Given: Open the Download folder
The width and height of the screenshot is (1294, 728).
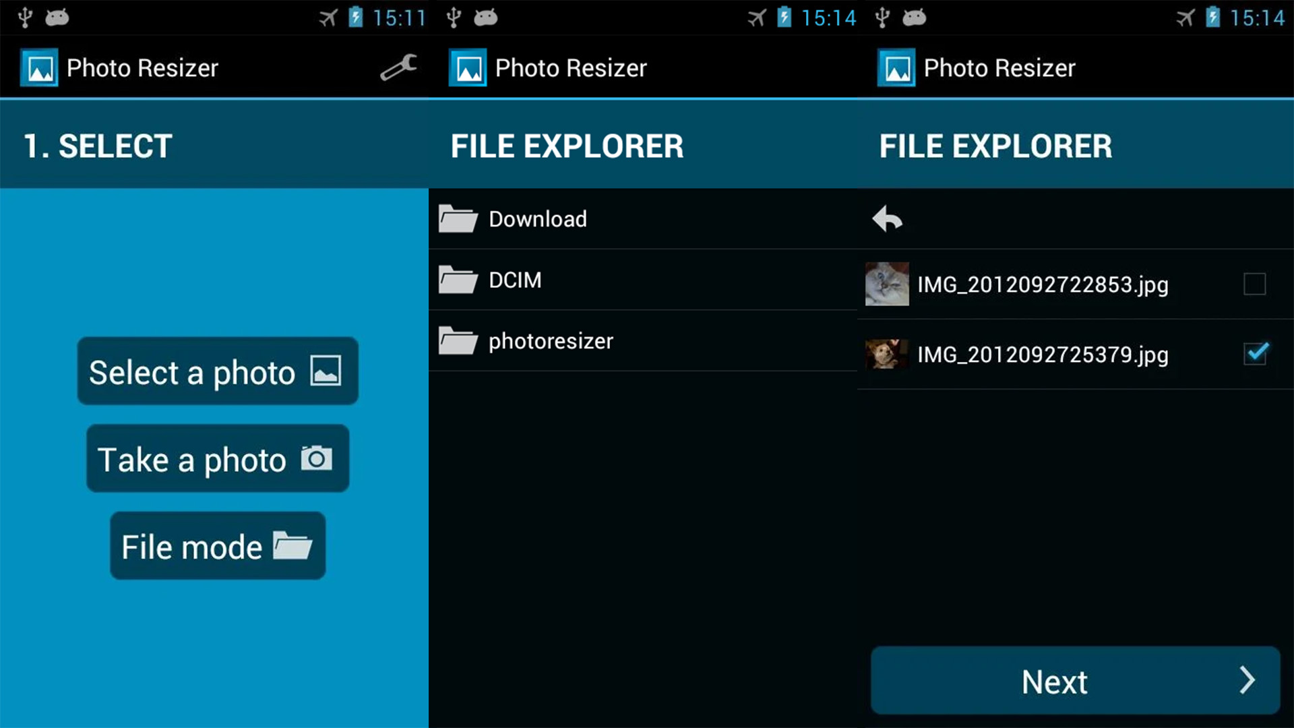Looking at the screenshot, I should point(643,219).
